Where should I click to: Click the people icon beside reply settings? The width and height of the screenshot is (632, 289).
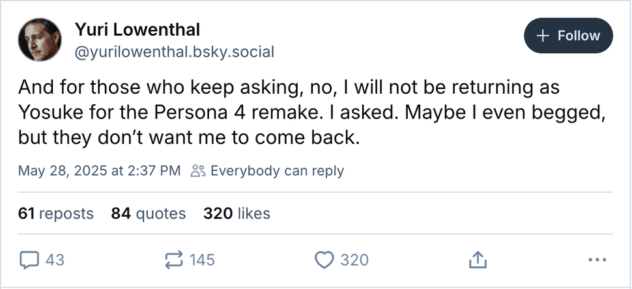pos(198,171)
